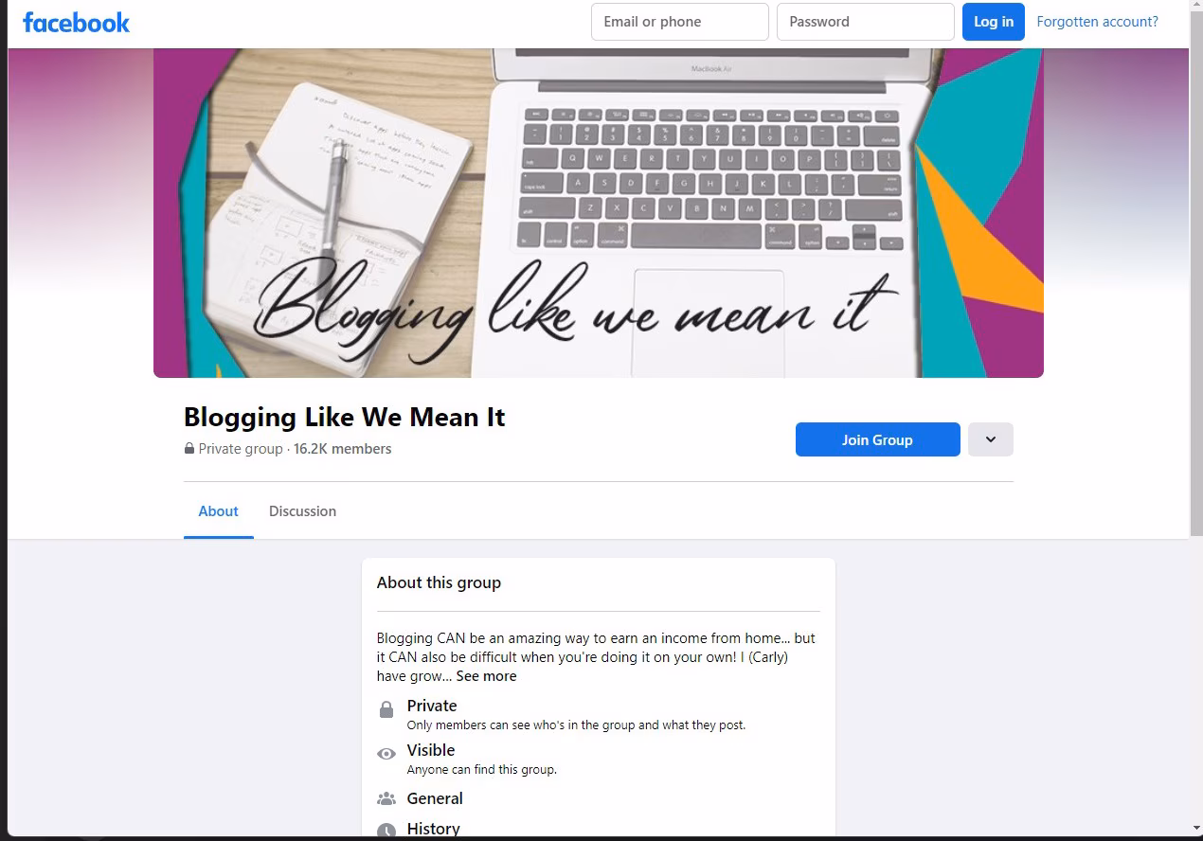Open the Discussion tab
This screenshot has height=841, width=1203.
[x=302, y=510]
